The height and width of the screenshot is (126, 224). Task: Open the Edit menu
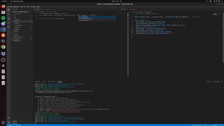tap(11, 7)
